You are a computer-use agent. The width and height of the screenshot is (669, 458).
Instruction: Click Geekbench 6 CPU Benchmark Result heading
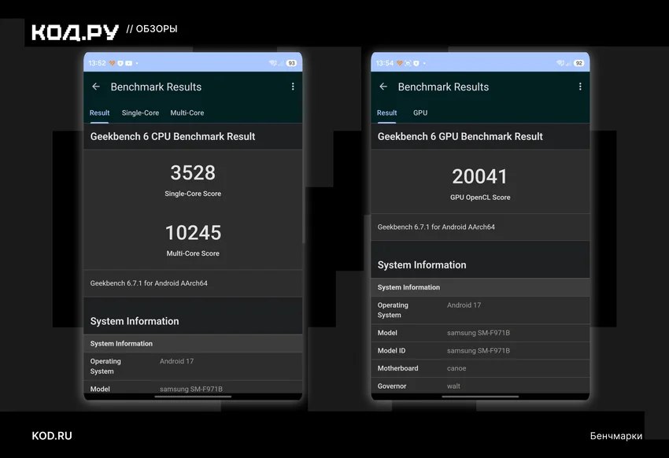[173, 136]
